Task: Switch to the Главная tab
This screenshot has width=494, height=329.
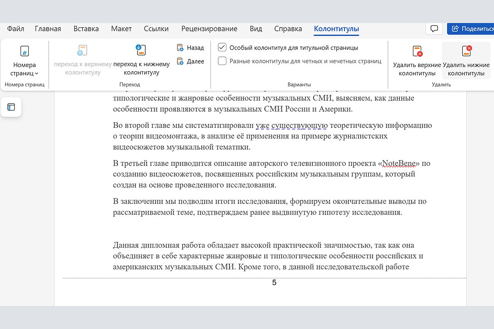Action: click(48, 29)
